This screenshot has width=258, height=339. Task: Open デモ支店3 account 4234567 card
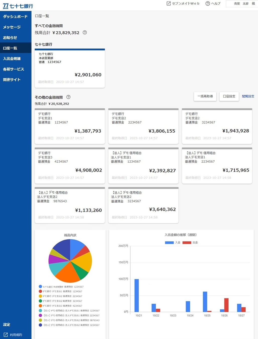click(x=70, y=166)
